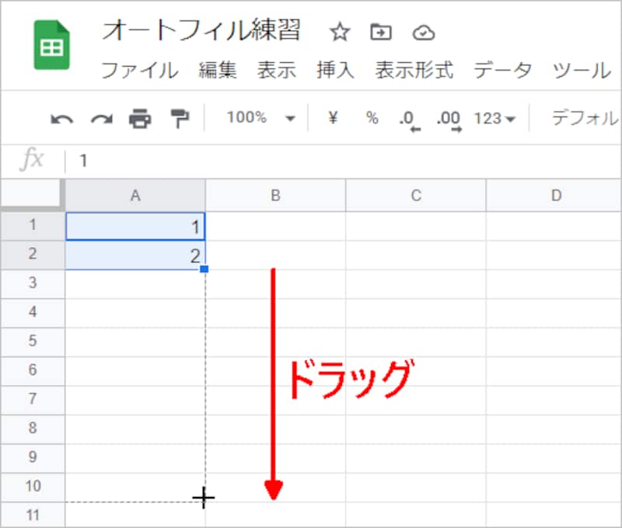Decrease decimal places with the .0 icon
Screen dimensions: 622x528
point(407,117)
